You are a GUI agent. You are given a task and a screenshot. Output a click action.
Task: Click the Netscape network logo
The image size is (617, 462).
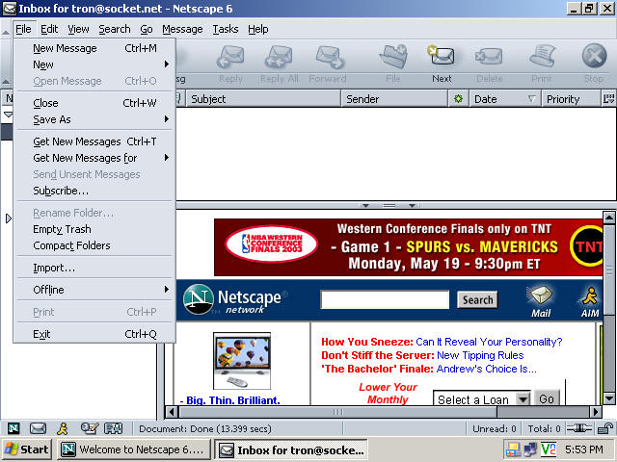point(235,299)
